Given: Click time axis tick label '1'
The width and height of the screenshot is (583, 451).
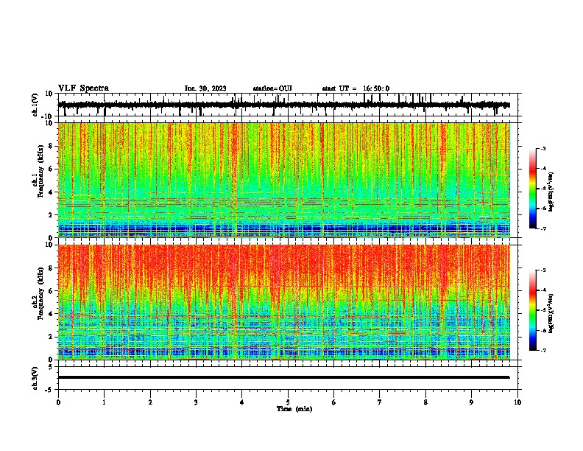Looking at the screenshot, I should point(104,402).
